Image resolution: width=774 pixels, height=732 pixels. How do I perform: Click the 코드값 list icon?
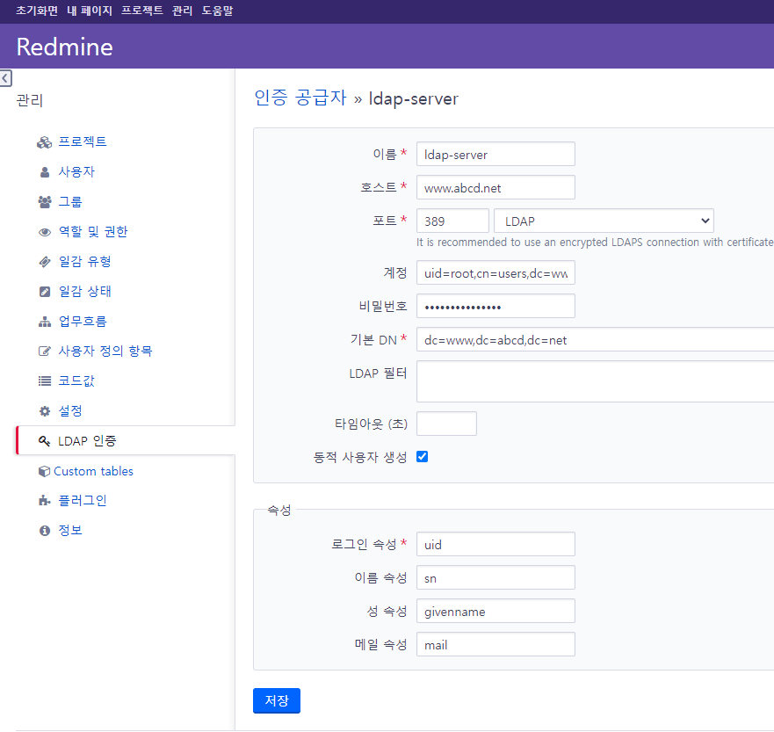point(45,381)
